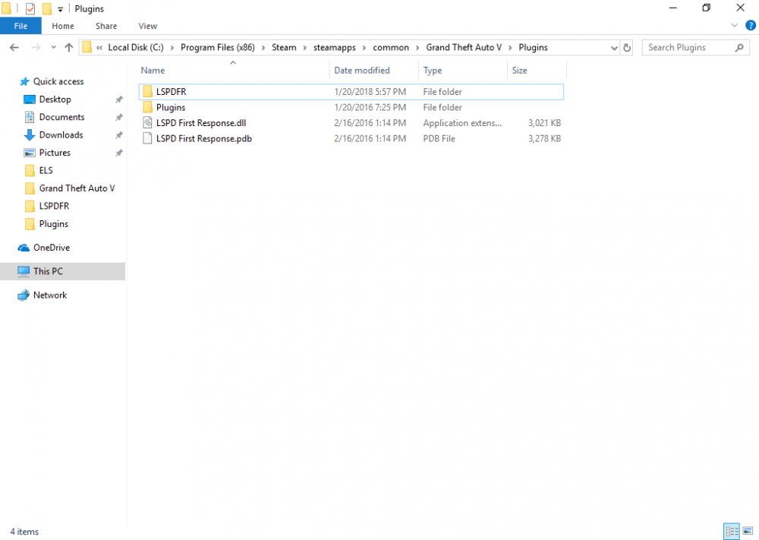This screenshot has width=759, height=540.
Task: Click the dll file icon
Action: click(x=148, y=123)
